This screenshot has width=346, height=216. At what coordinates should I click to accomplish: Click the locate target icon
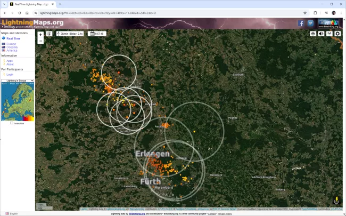pos(312,34)
